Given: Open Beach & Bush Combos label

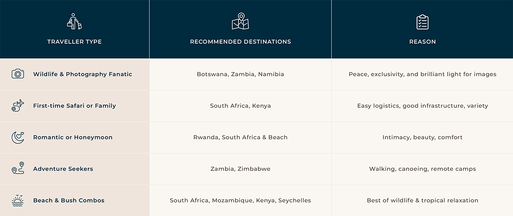Looking at the screenshot, I should click(x=69, y=201).
